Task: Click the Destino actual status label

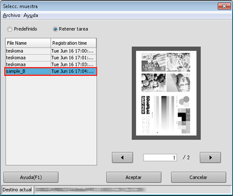Action: 17,190
